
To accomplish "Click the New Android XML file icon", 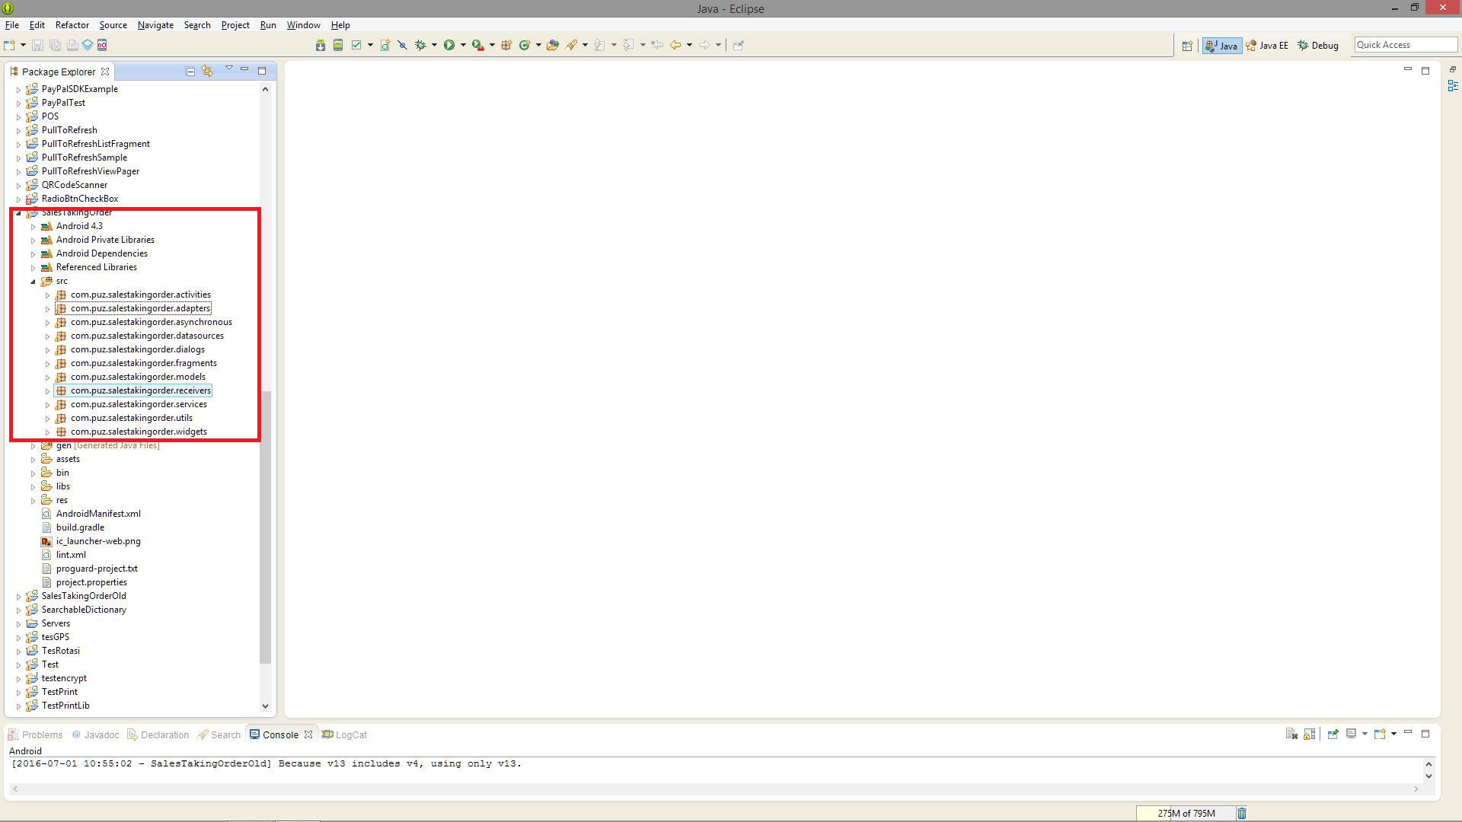I will tap(385, 46).
